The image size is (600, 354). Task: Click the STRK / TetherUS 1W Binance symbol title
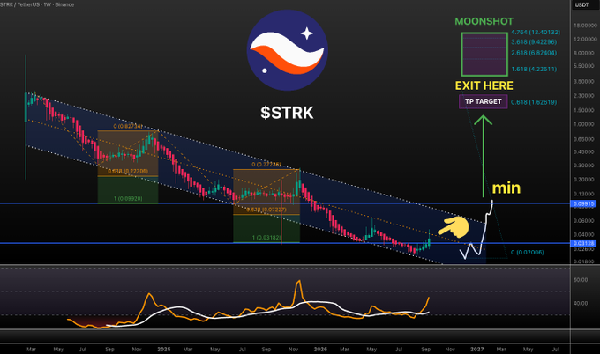(x=37, y=4)
